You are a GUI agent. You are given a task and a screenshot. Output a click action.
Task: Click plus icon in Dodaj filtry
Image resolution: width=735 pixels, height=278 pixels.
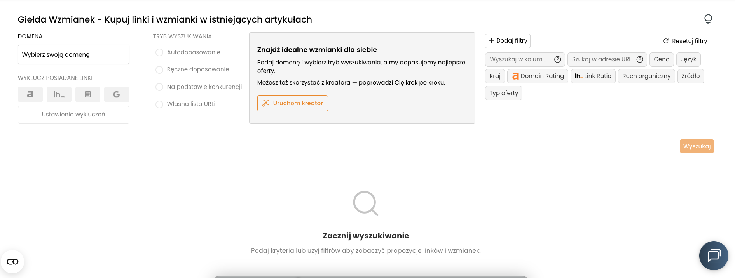pos(491,41)
